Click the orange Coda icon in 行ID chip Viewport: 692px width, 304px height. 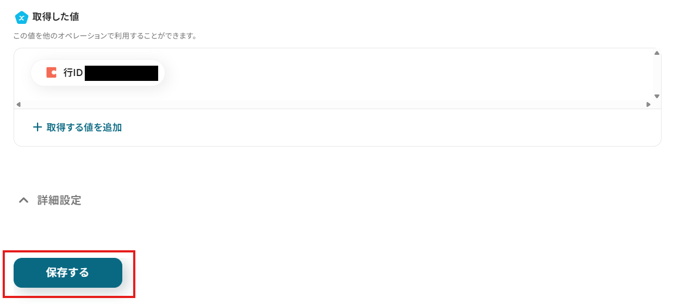(52, 73)
